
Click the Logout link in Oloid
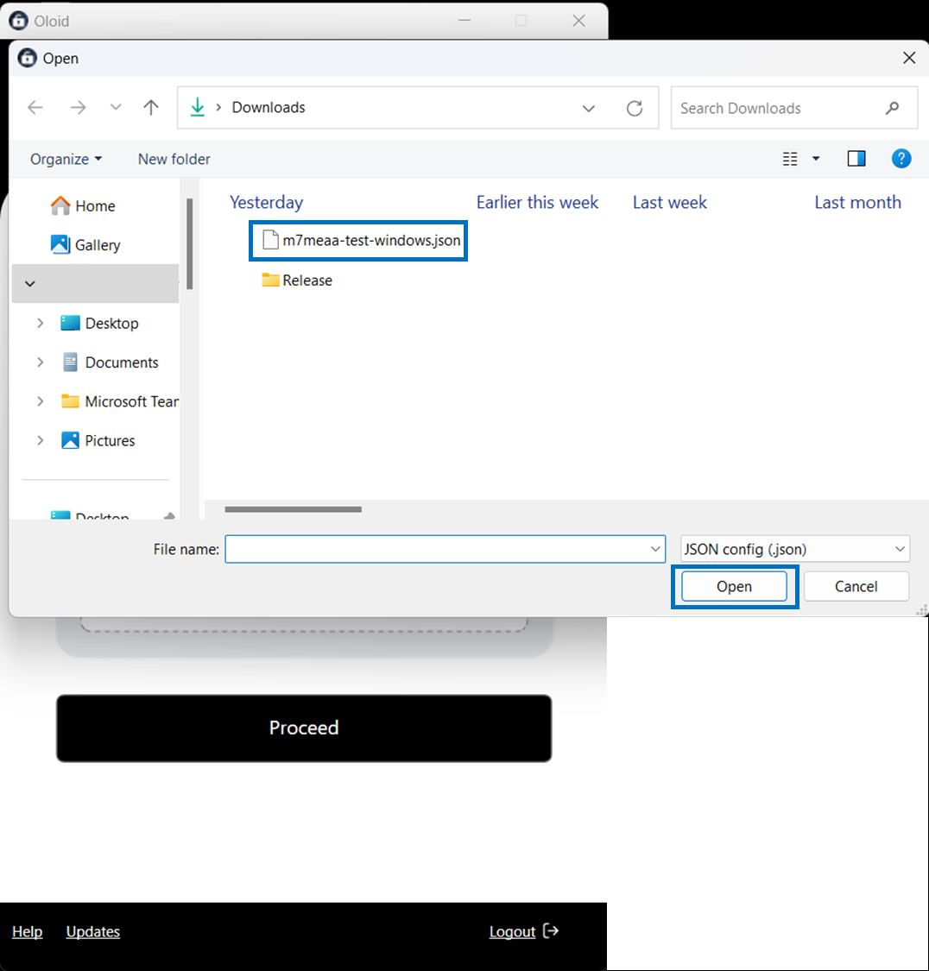(x=512, y=931)
